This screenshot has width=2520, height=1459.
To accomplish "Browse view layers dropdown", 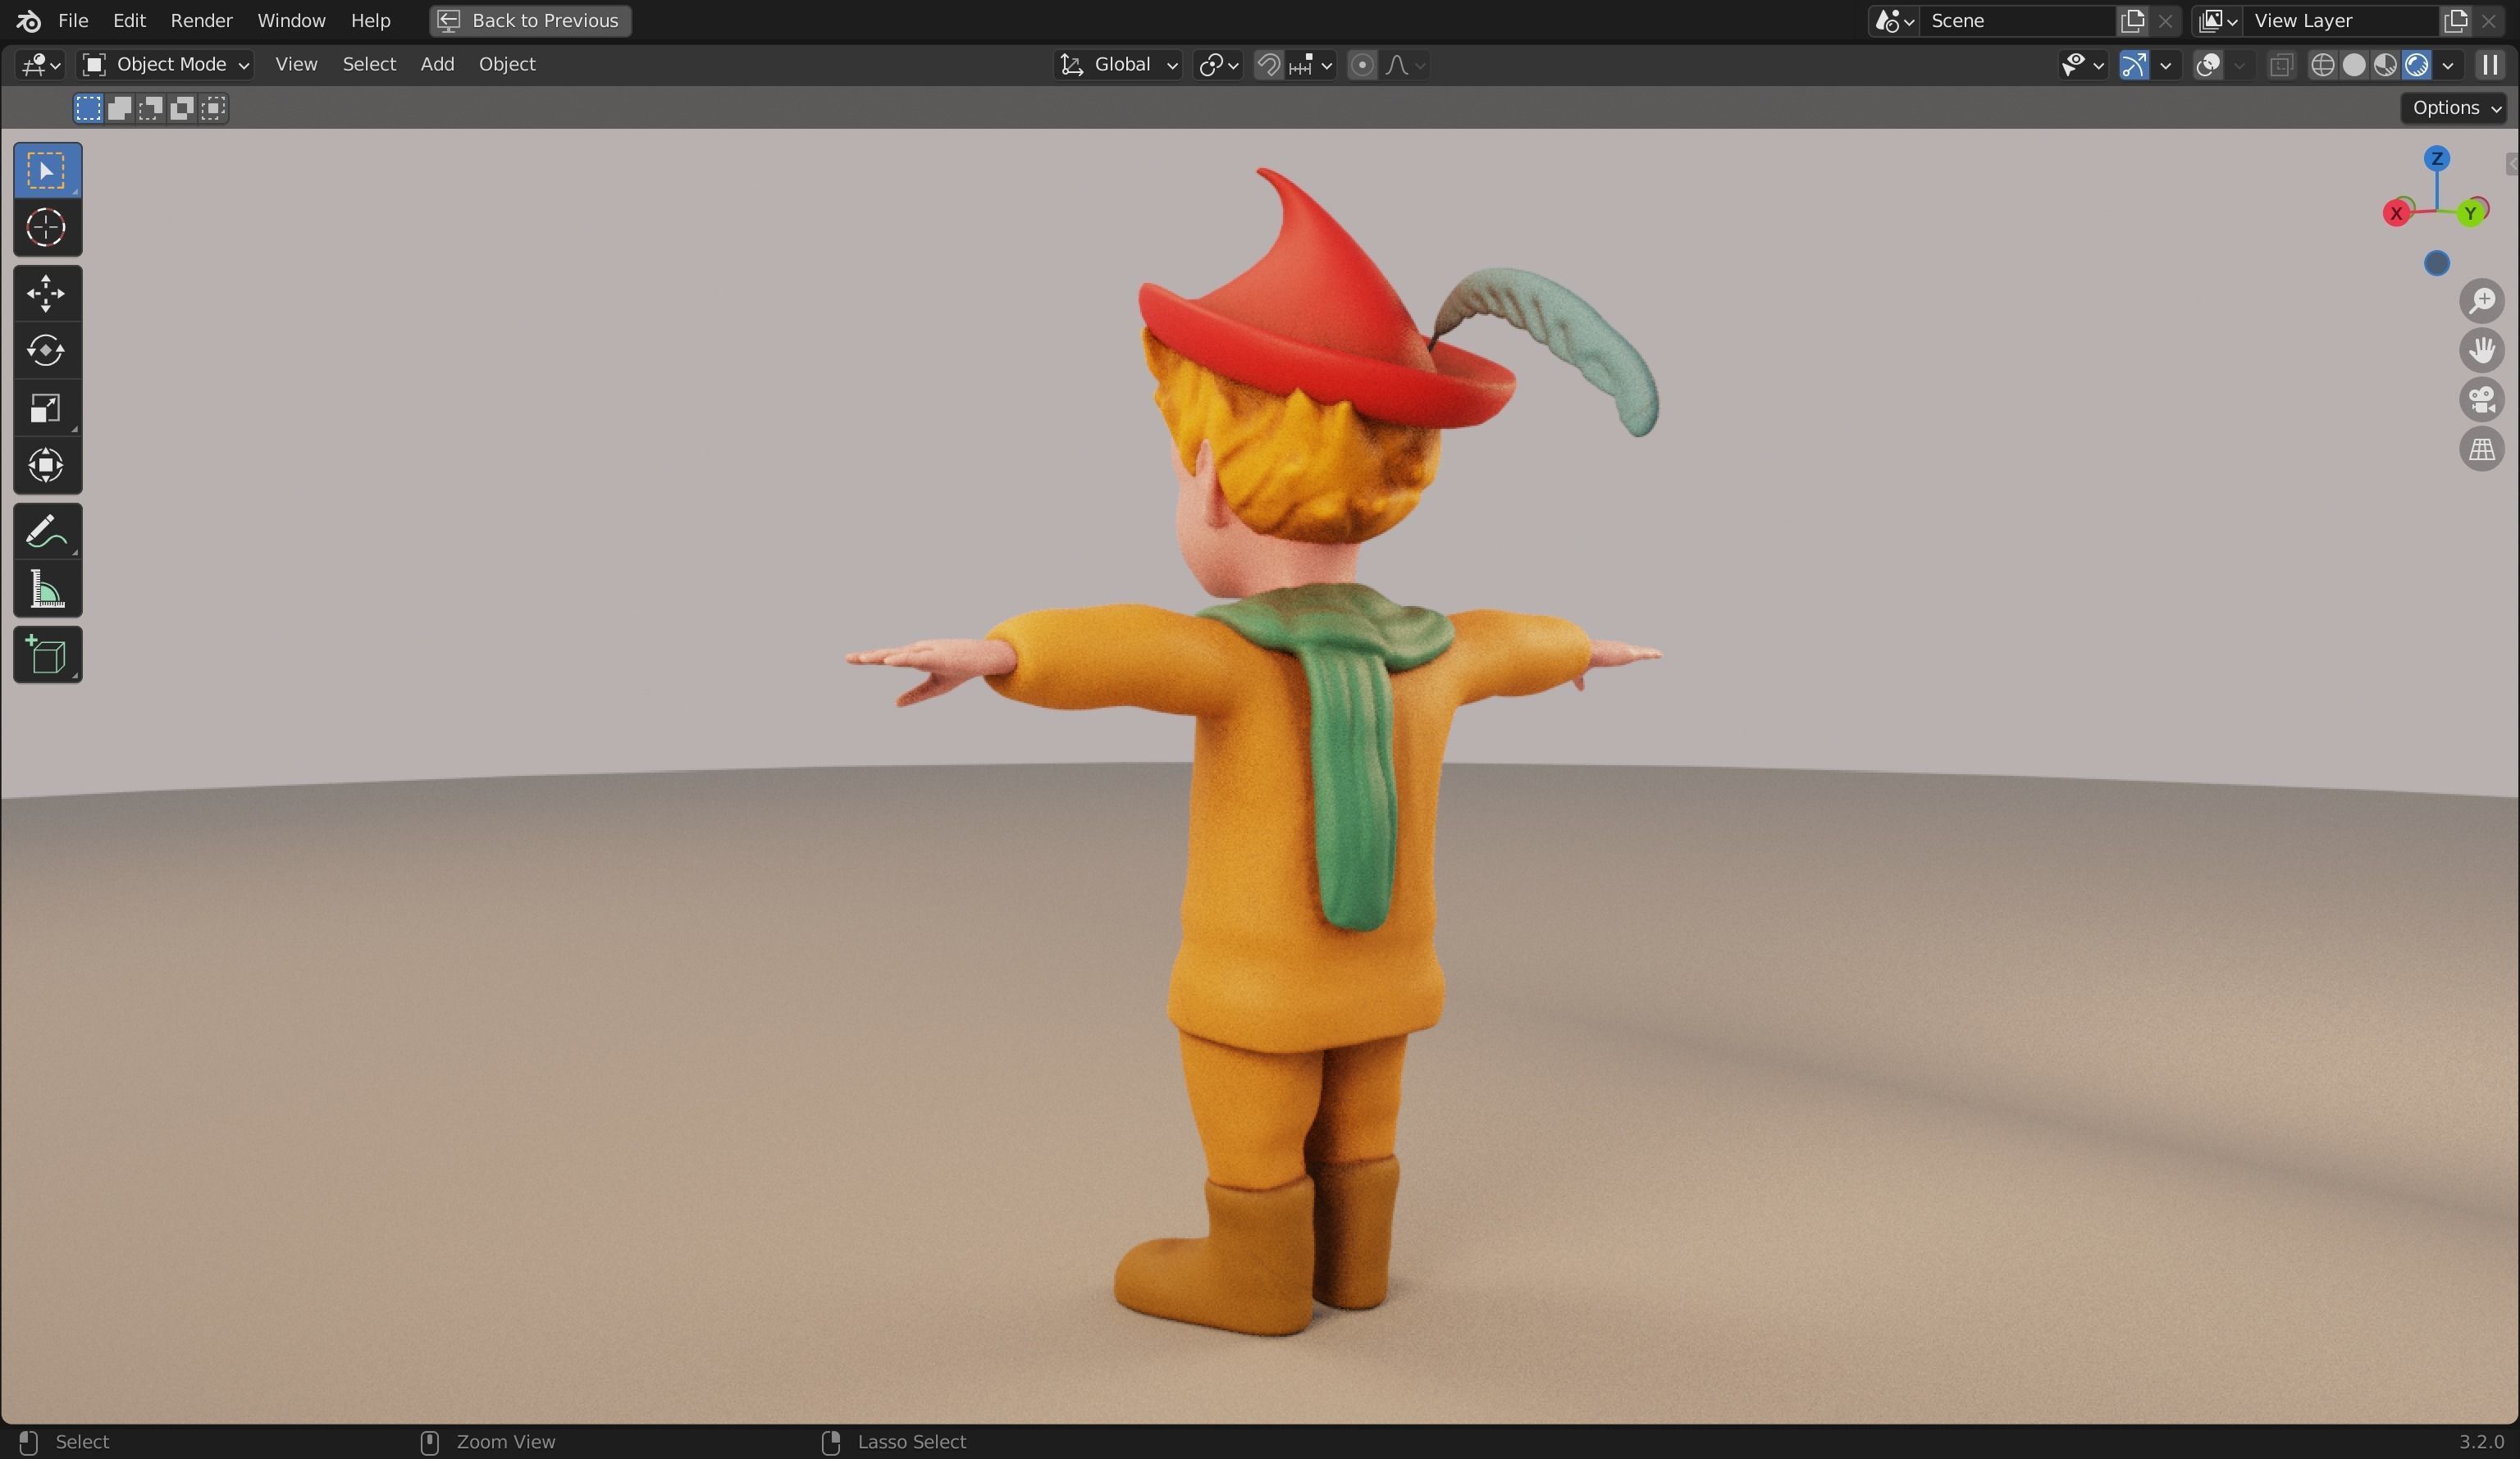I will pos(2218,20).
